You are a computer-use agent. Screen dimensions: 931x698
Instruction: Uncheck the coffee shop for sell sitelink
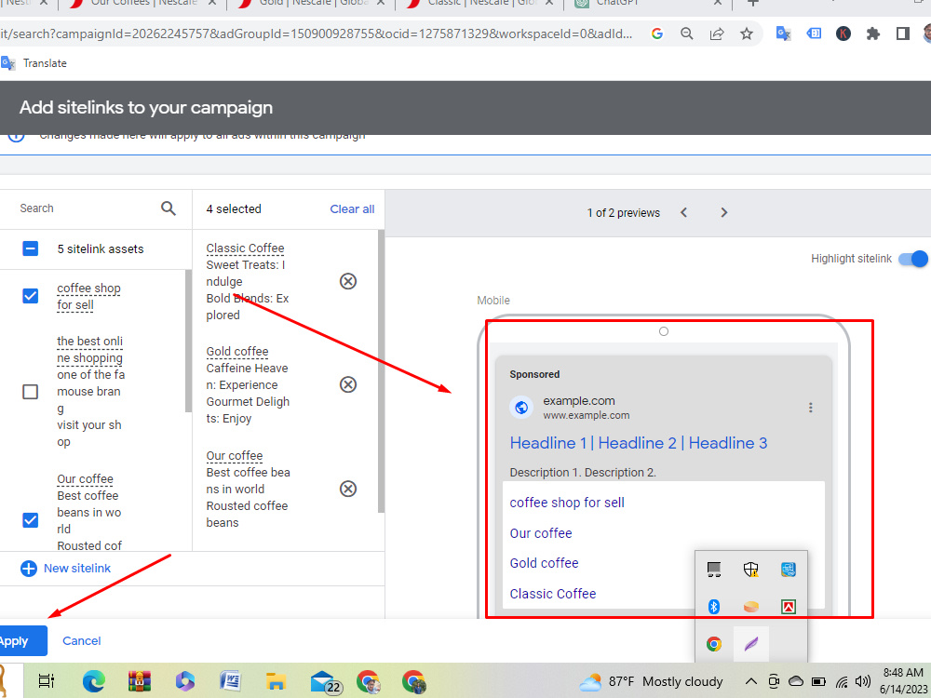pos(31,296)
